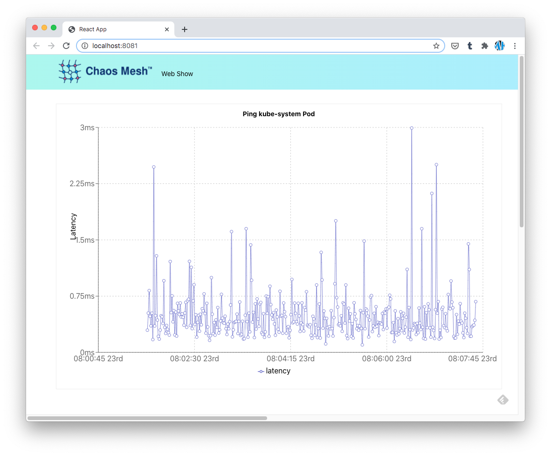This screenshot has height=456, width=551.
Task: Click the horizontal page scrollbar thumb
Action: click(x=147, y=418)
